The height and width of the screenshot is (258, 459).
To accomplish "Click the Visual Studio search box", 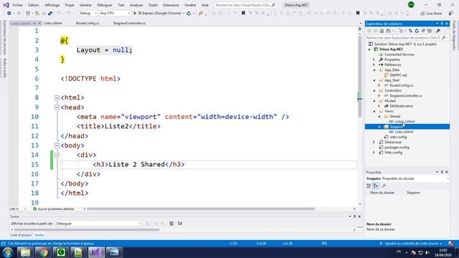I will click(x=245, y=5).
